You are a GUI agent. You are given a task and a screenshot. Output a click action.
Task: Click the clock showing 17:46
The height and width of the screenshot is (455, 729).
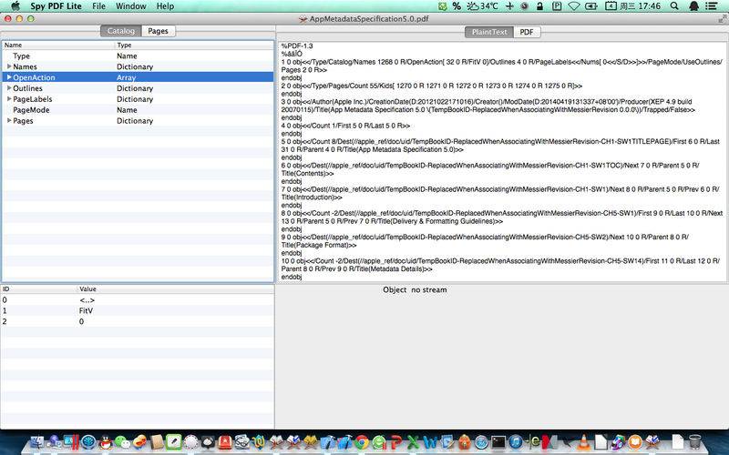click(x=640, y=6)
